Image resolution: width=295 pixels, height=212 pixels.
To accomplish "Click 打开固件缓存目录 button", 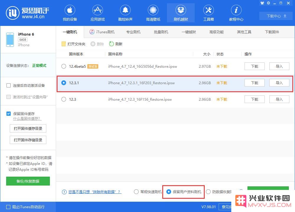I will click(x=28, y=128).
